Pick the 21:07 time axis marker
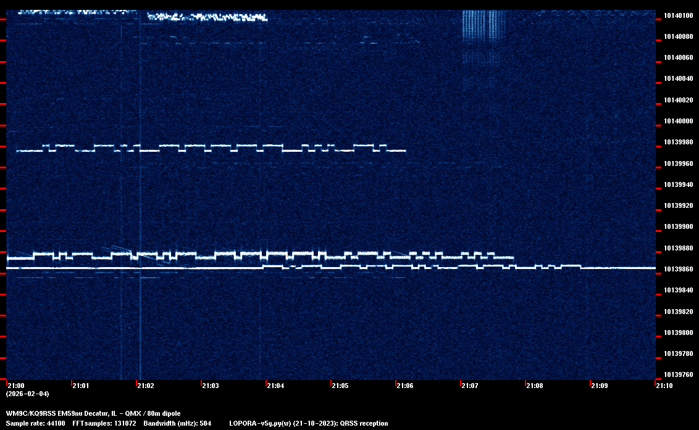The height and width of the screenshot is (430, 699). [470, 386]
